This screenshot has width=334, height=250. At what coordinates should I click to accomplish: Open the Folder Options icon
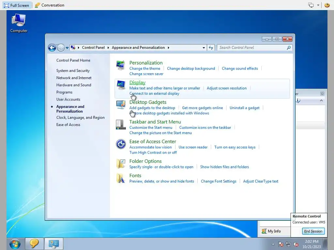[121, 164]
